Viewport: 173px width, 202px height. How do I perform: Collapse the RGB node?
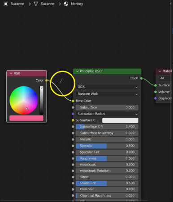point(11,73)
